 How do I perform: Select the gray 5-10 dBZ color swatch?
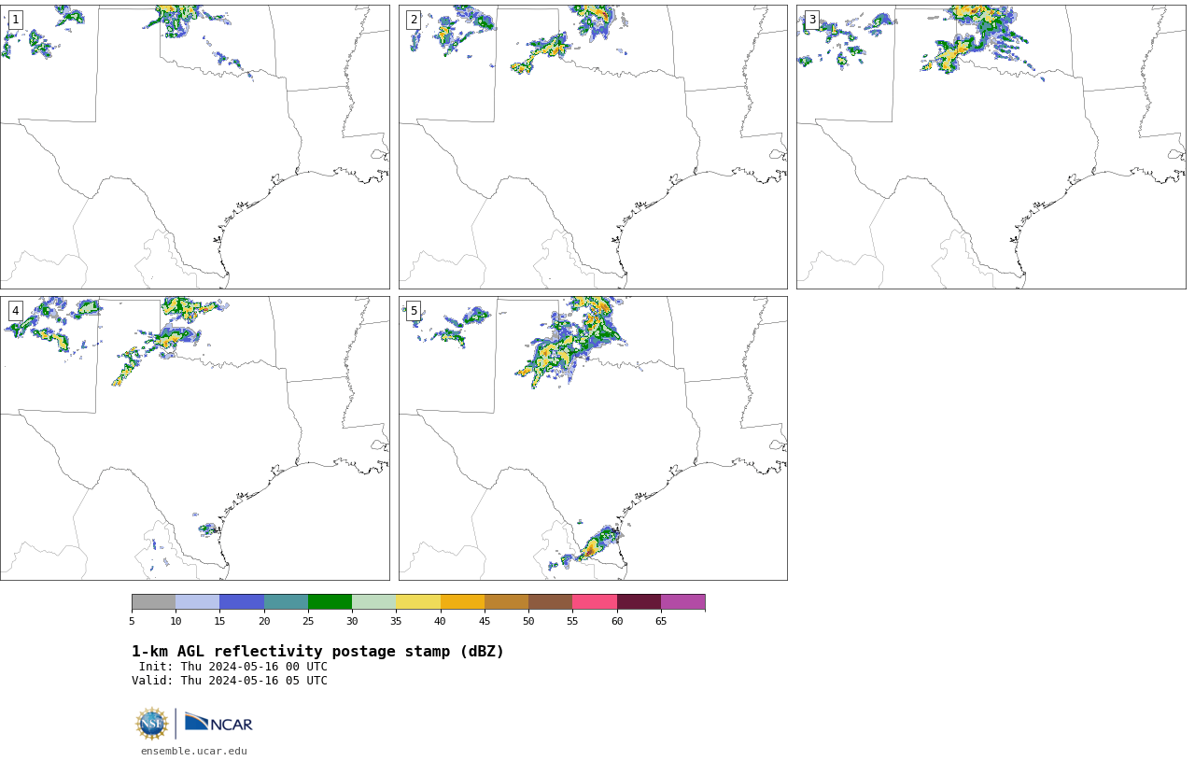153,602
